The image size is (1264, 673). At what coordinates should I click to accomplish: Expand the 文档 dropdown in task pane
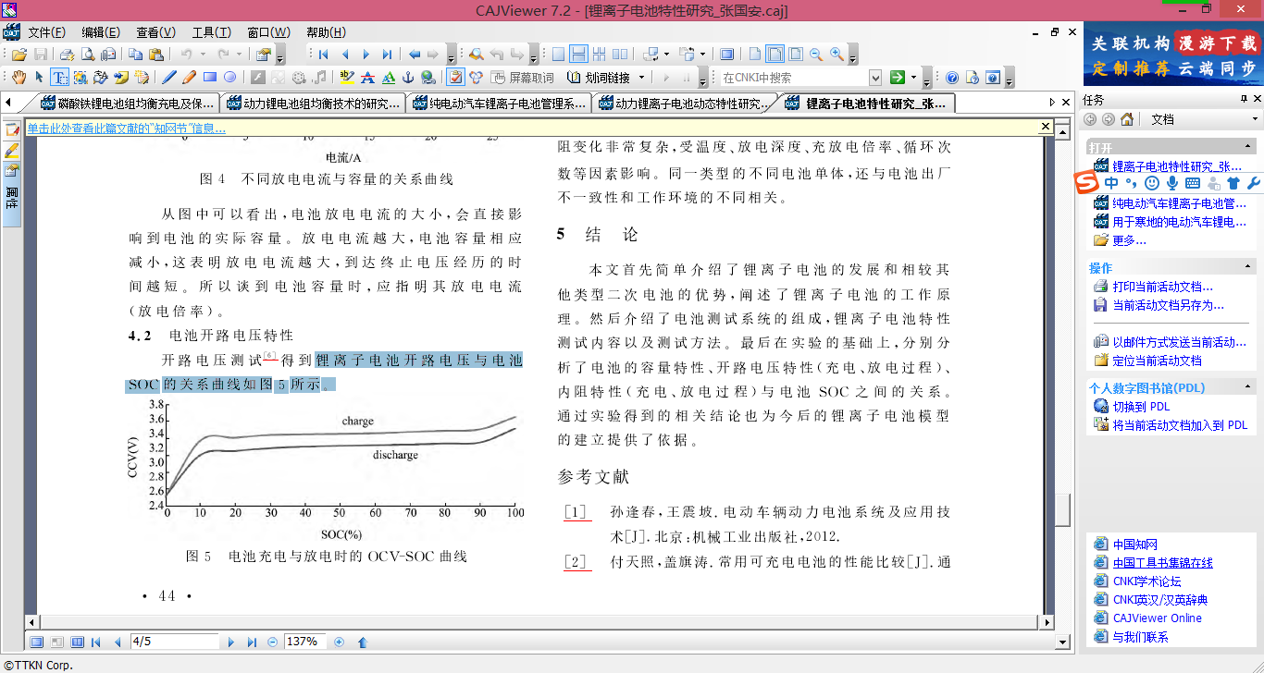pos(1254,119)
